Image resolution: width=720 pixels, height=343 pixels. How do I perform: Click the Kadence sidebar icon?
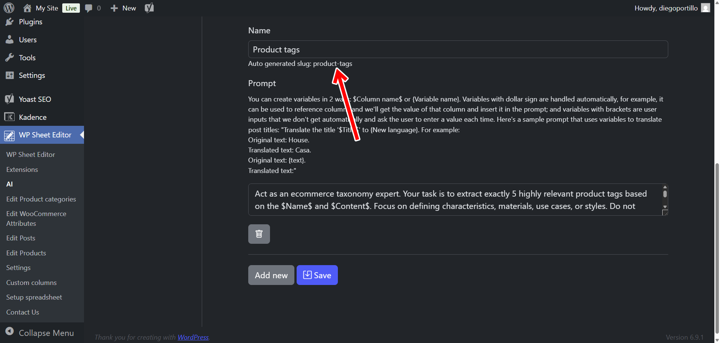pyautogui.click(x=9, y=117)
